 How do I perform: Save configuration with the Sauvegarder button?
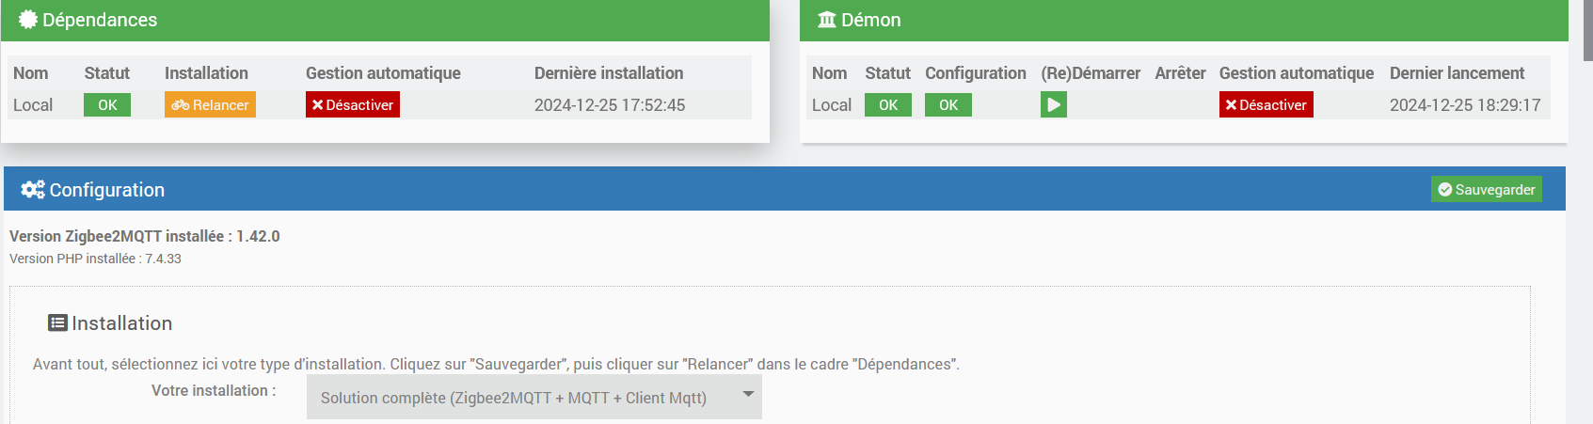pyautogui.click(x=1487, y=190)
